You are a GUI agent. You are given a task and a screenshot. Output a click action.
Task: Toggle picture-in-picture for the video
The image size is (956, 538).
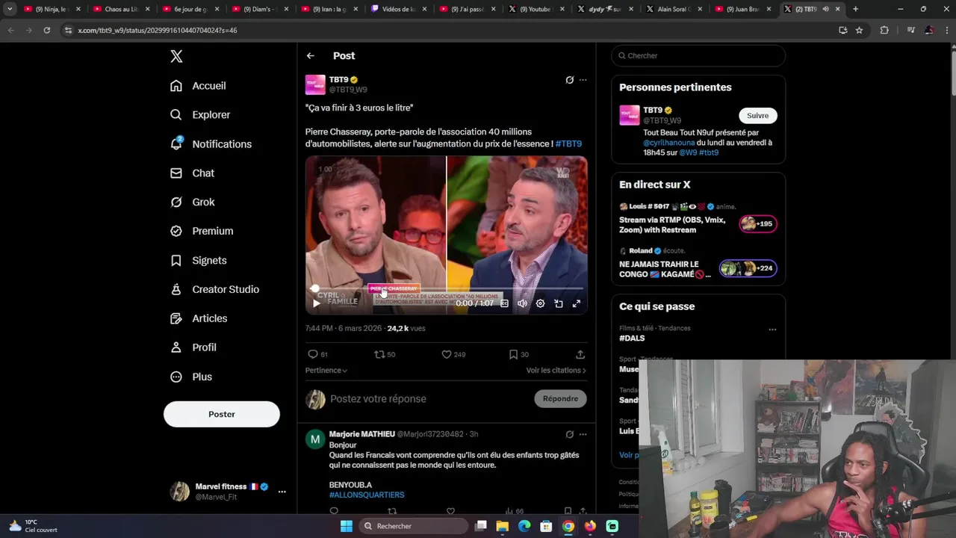coord(558,303)
